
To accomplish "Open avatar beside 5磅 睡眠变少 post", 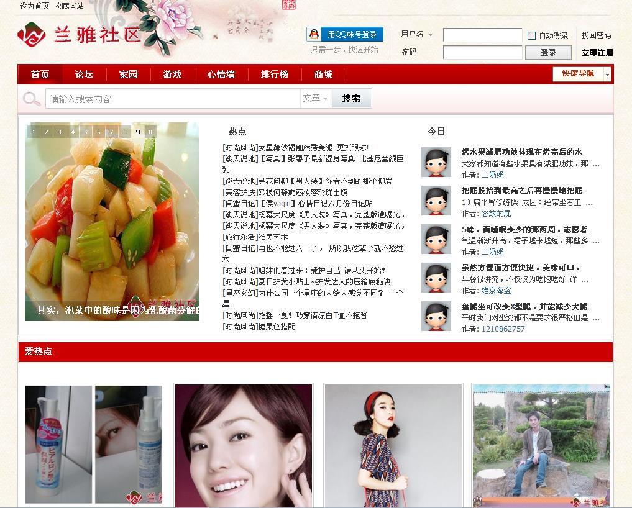I will tap(436, 239).
